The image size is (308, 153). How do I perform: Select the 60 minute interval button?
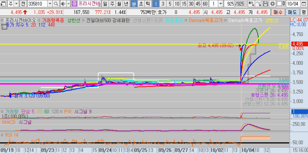pyautogui.click(x=205, y=4)
